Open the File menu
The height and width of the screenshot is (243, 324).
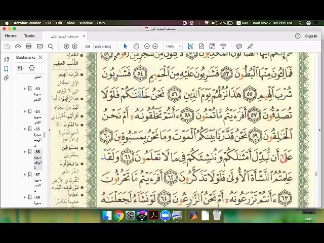coord(48,23)
